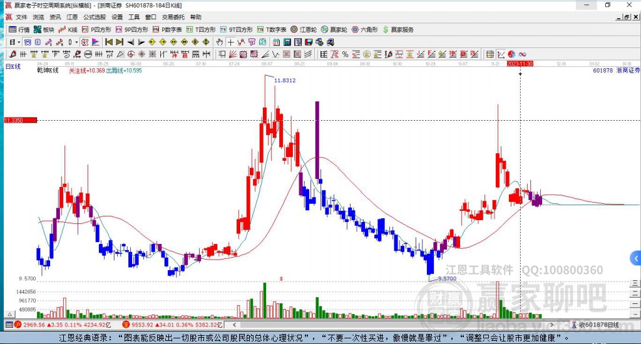Toggle the selected axis chart icon
Screen dimensions: 641x344
click(x=501, y=54)
